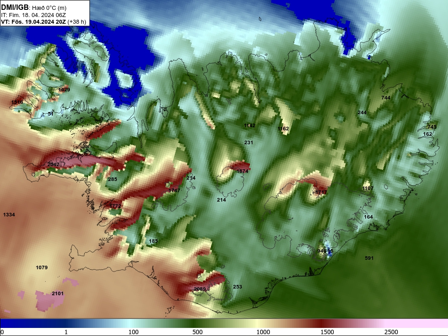Click the map value "1107"

tap(368, 188)
